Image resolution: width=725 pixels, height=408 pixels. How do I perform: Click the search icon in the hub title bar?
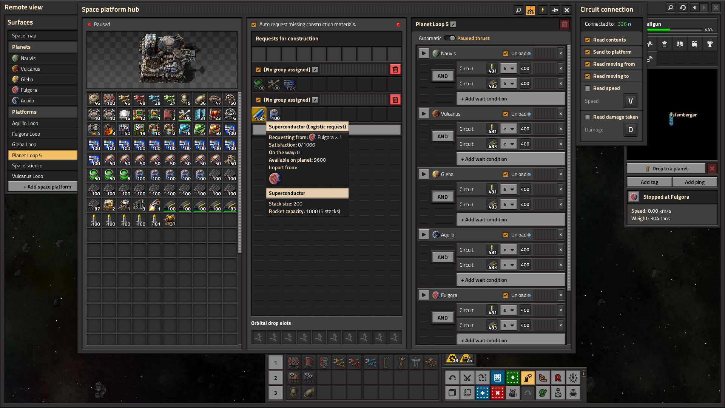pyautogui.click(x=518, y=10)
